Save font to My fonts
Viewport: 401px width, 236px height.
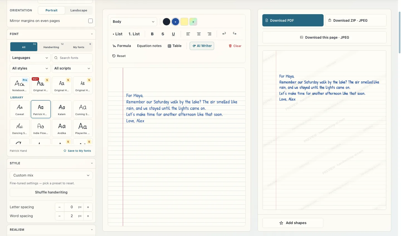77,151
